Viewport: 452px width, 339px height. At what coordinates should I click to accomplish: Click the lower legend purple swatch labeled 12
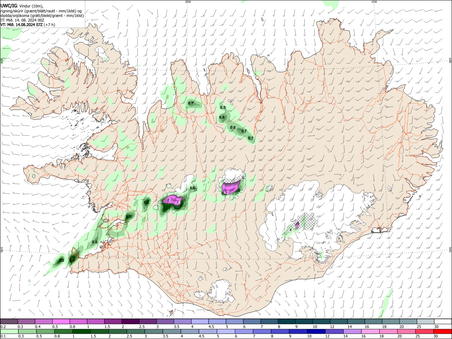pos(333,331)
